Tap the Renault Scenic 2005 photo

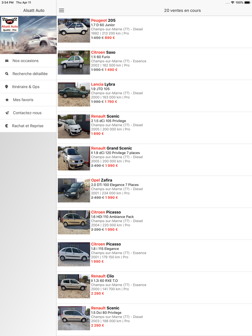point(74,126)
